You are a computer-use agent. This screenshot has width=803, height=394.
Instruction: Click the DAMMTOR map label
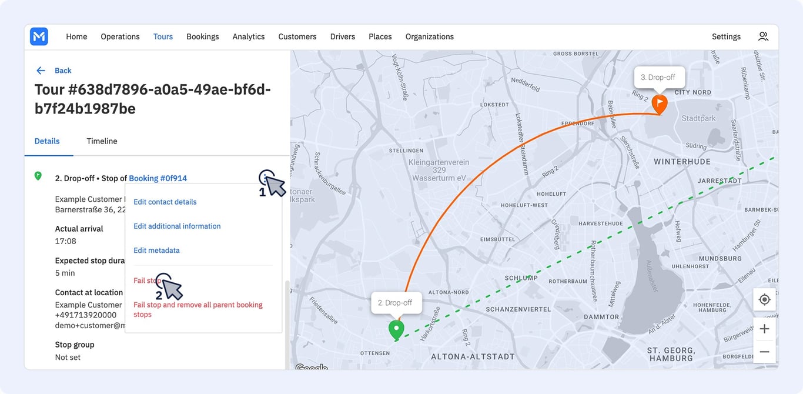[x=603, y=317]
